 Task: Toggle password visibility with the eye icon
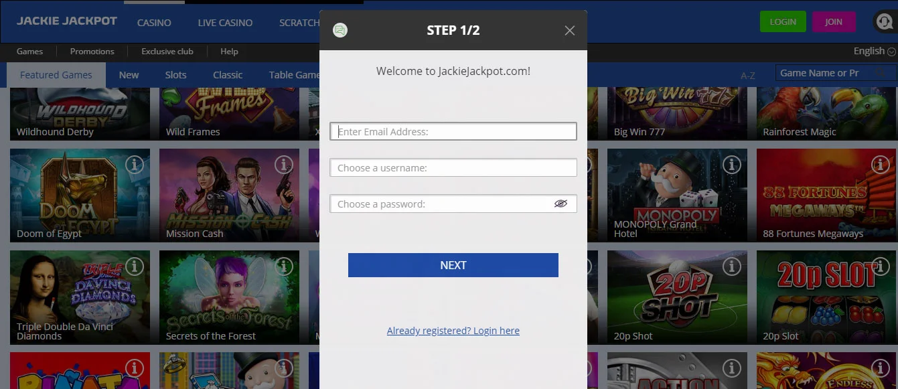coord(561,204)
